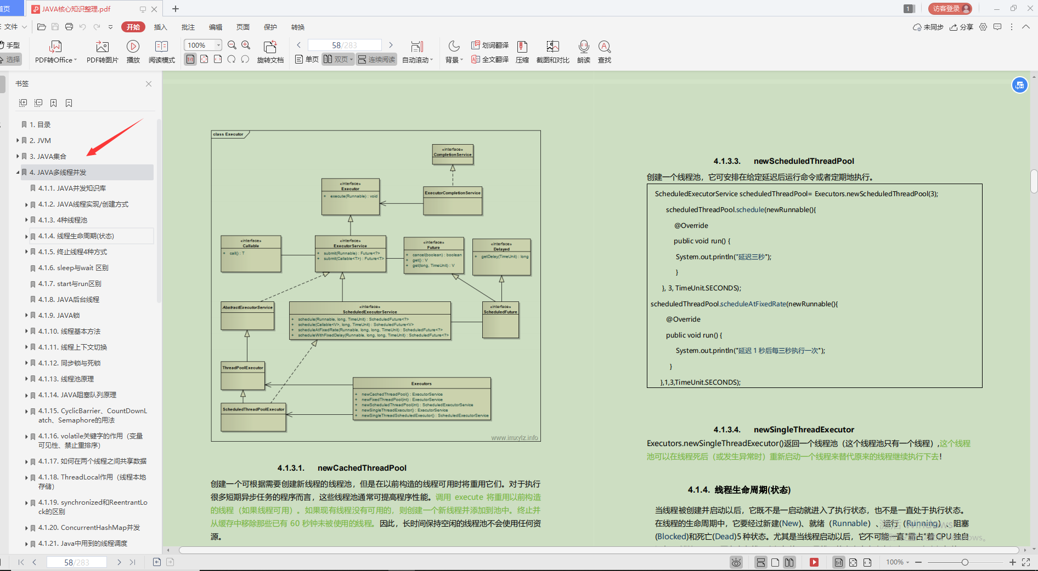This screenshot has height=571, width=1038.
Task: Select the 手型 hand tool
Action: [x=10, y=45]
